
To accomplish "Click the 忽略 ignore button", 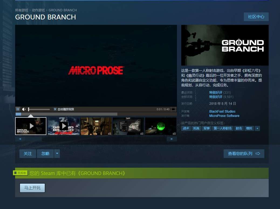I will tap(45, 154).
